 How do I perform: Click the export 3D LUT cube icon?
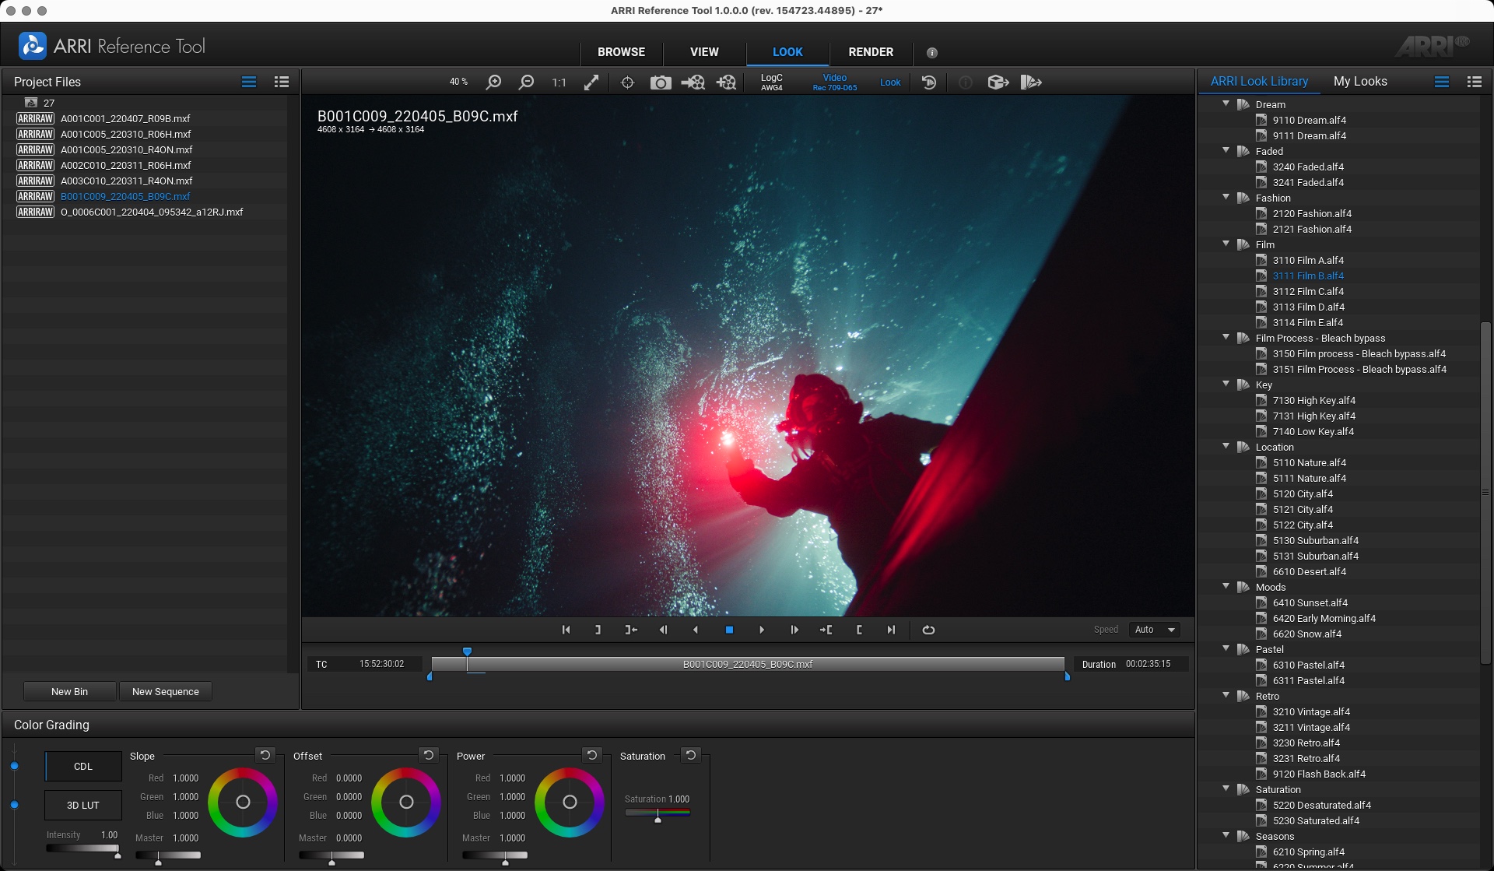998,83
